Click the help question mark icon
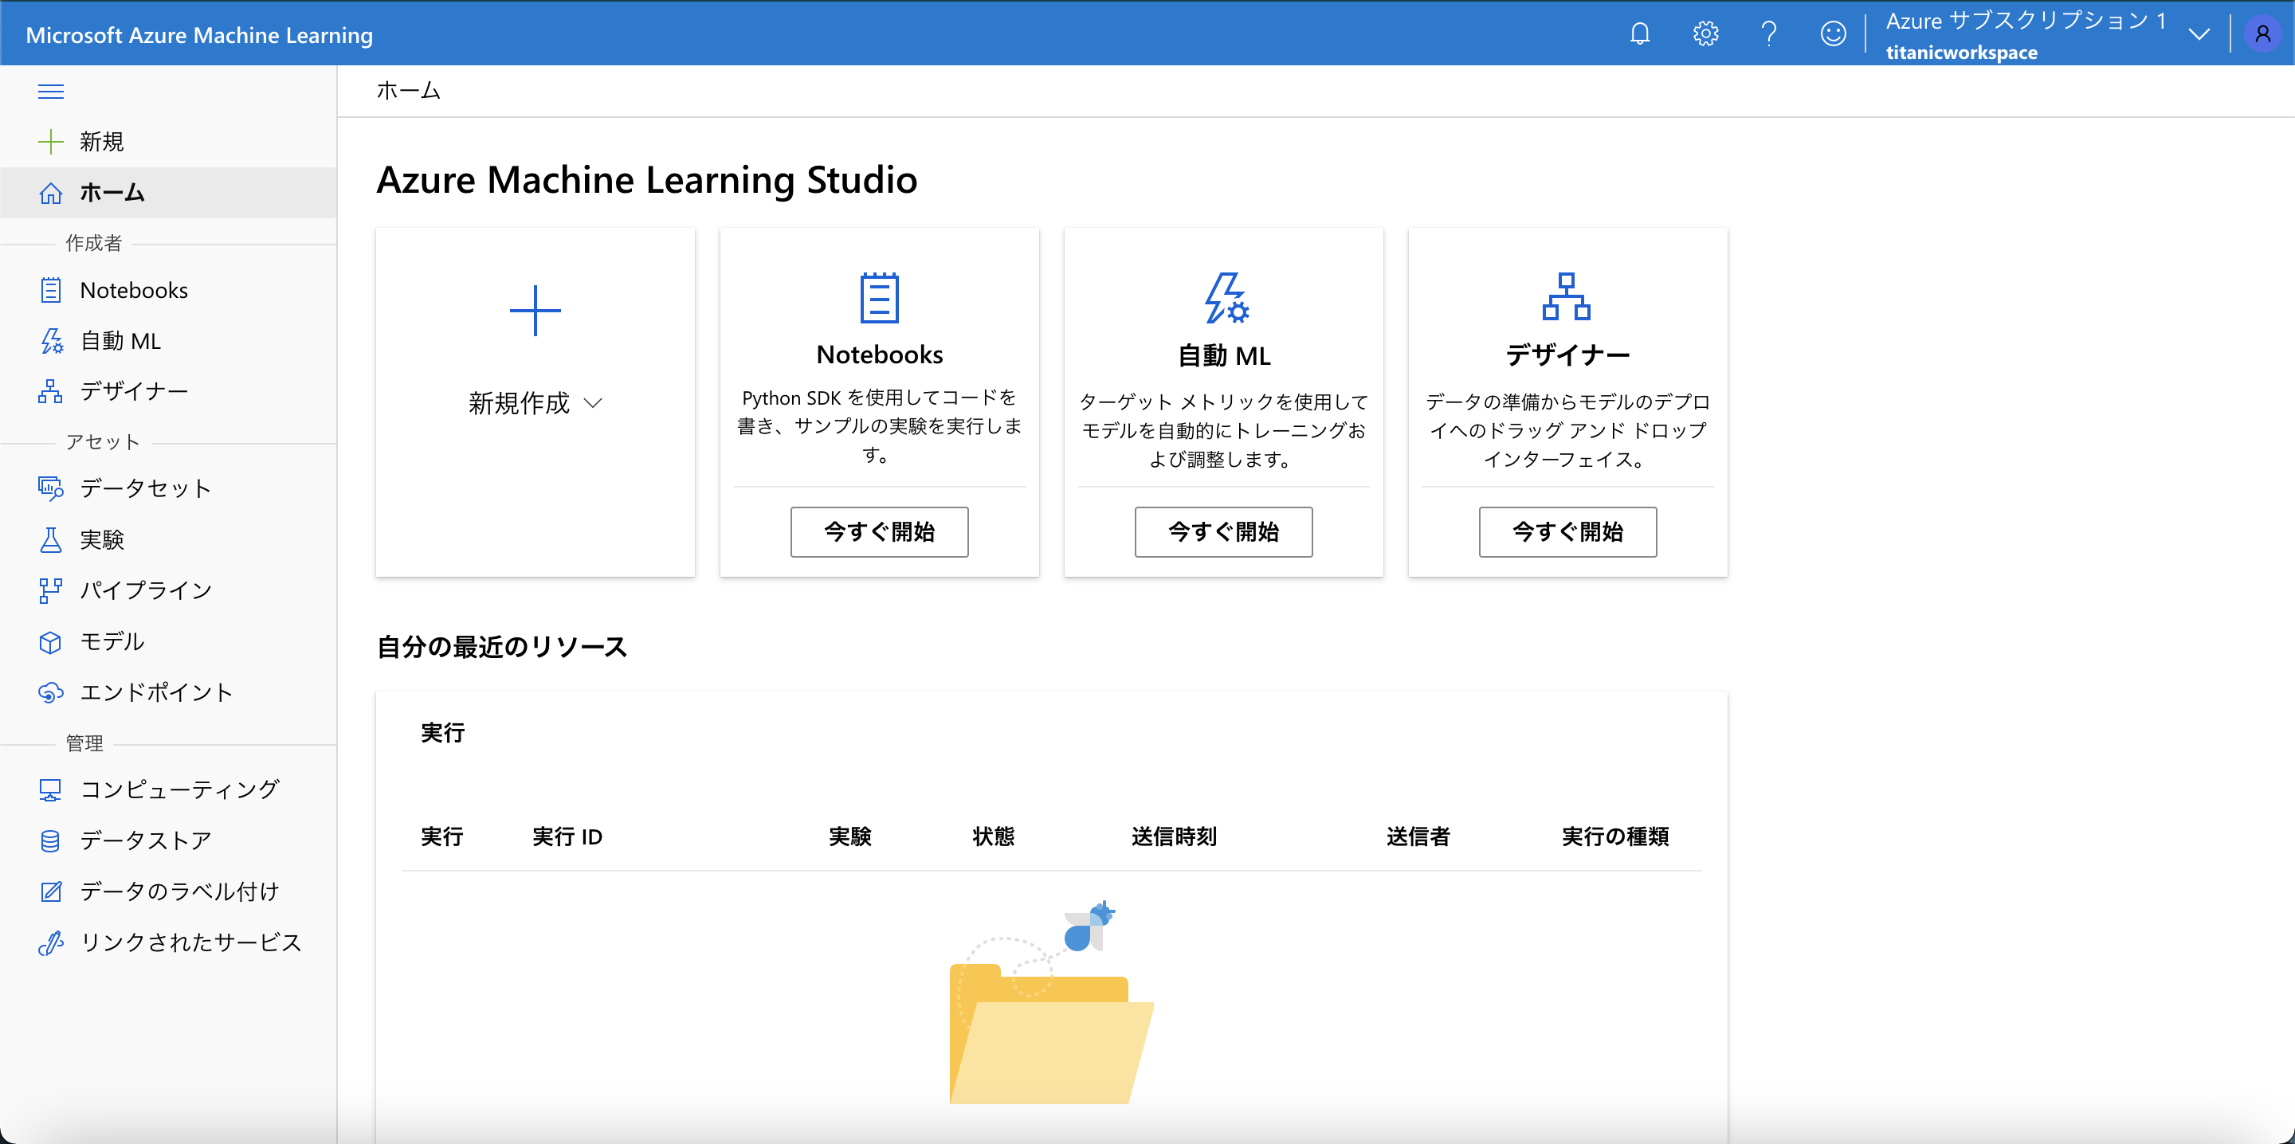2295x1144 pixels. coord(1768,33)
